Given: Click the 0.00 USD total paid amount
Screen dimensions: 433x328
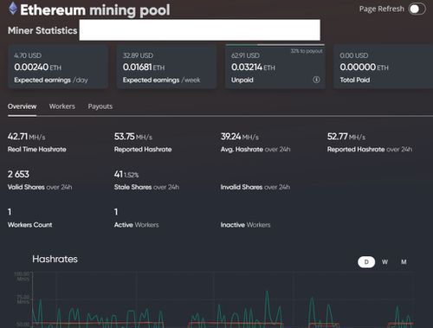Looking at the screenshot, I should coord(354,55).
